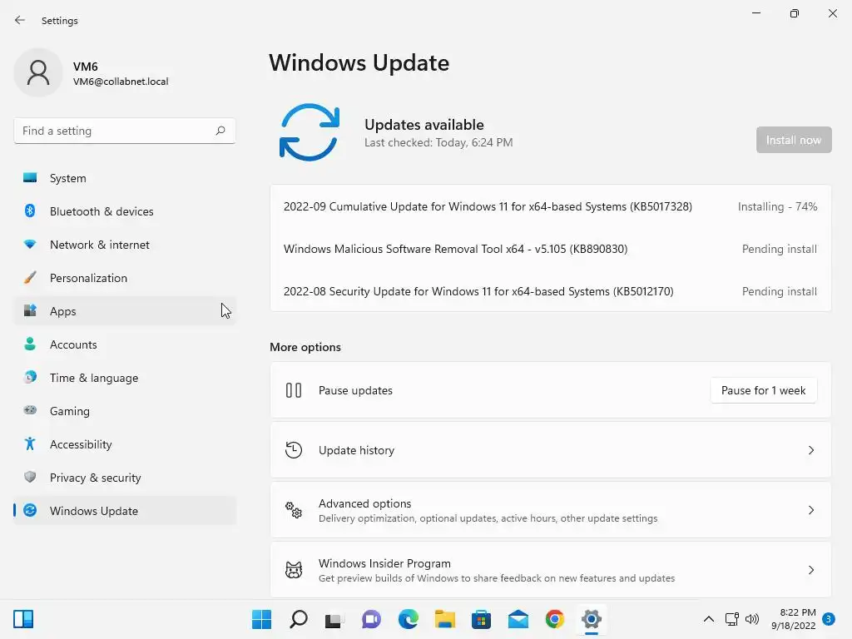Click the System monitor icon in the sidebar
Viewport: 852px width, 639px height.
[30, 178]
